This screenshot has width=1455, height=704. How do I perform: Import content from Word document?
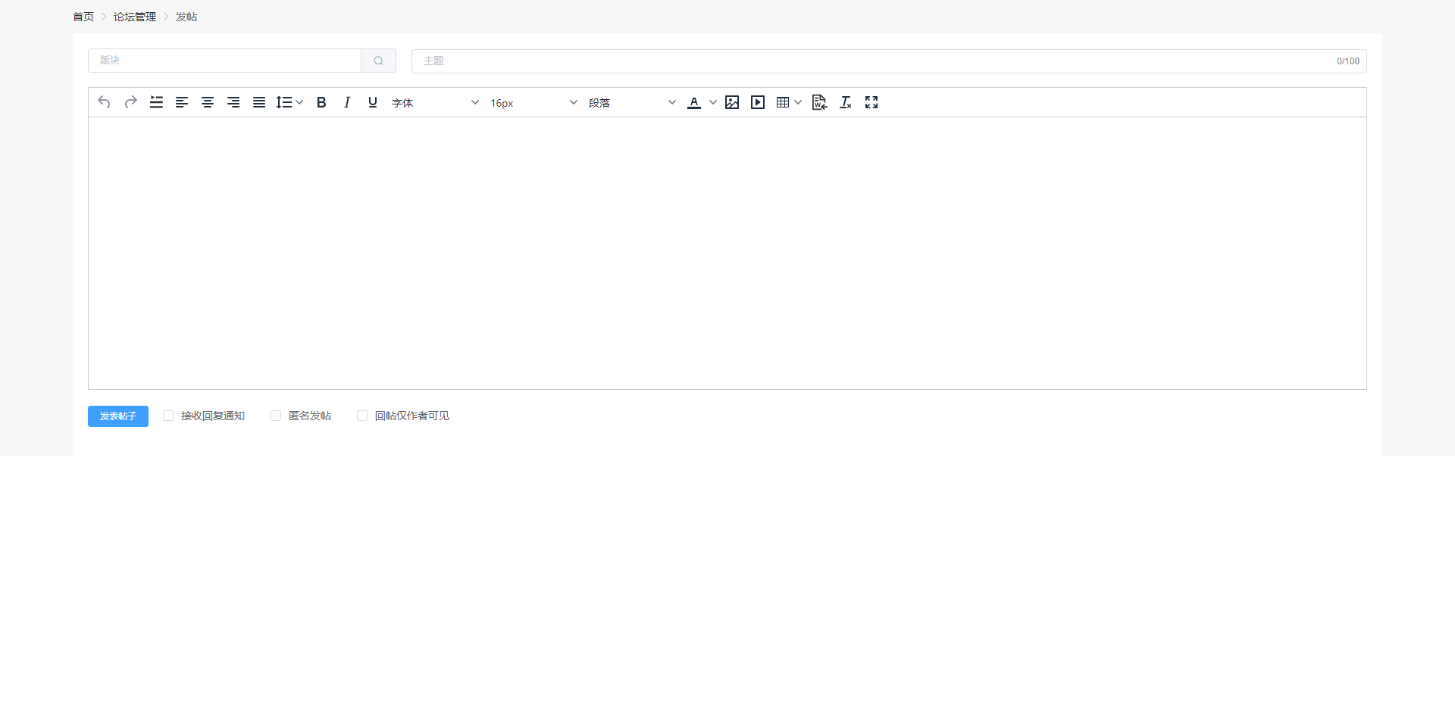click(819, 102)
